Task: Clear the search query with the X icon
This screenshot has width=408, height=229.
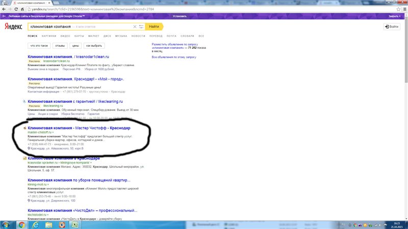Action: pos(135,26)
